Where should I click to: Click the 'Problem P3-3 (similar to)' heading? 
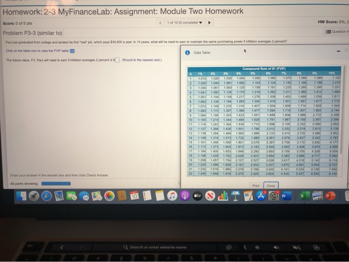point(32,33)
